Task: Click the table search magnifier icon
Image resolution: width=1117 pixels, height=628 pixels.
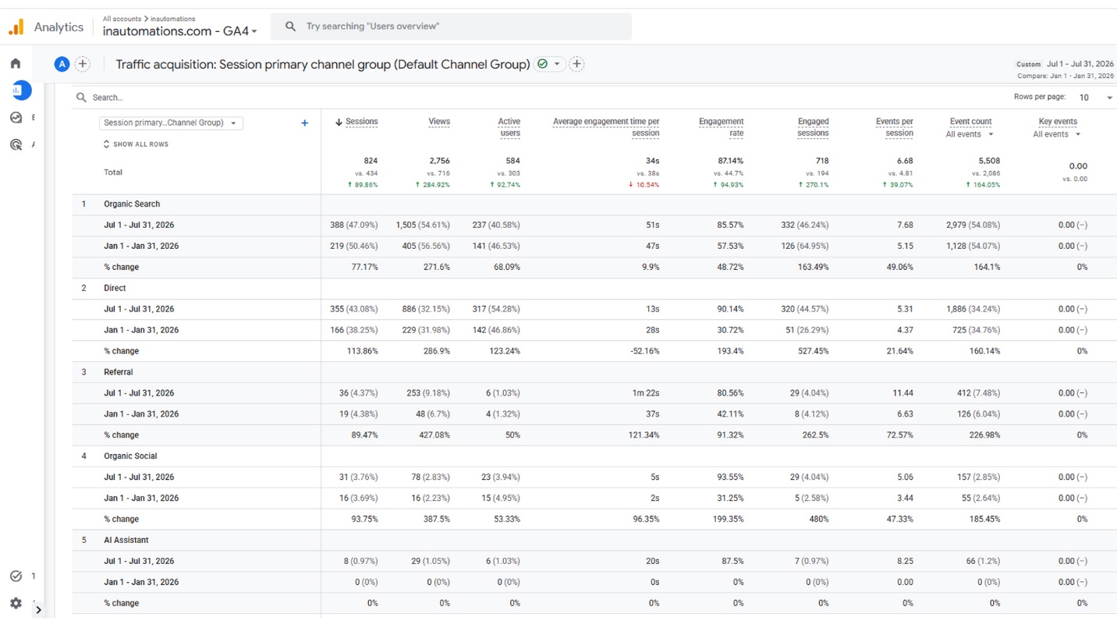Action: point(81,98)
